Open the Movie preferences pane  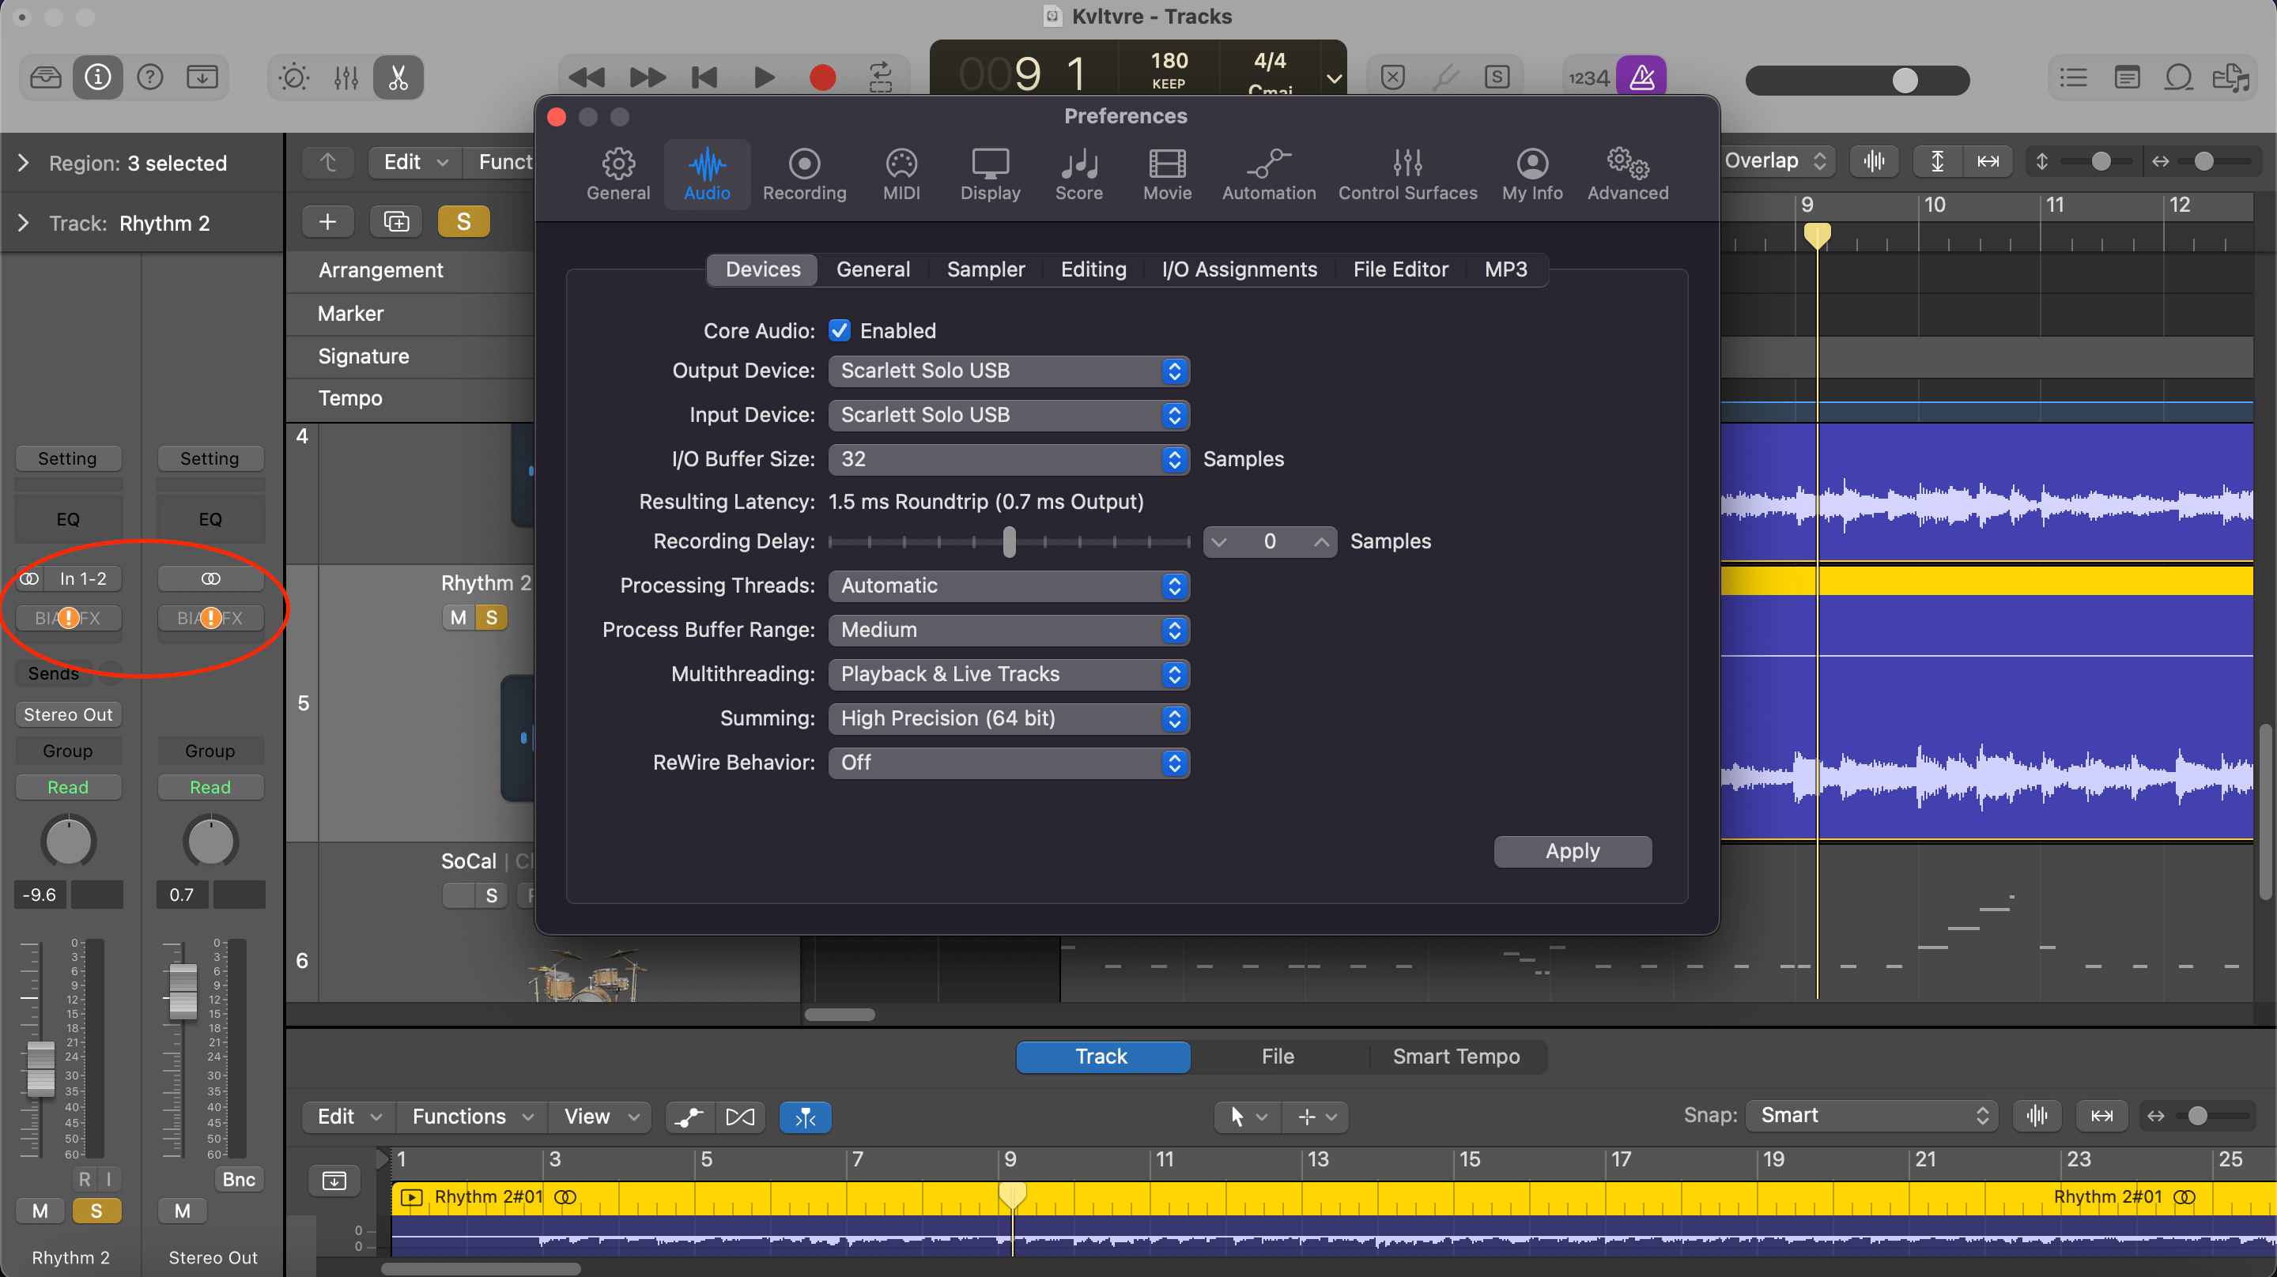tap(1167, 174)
